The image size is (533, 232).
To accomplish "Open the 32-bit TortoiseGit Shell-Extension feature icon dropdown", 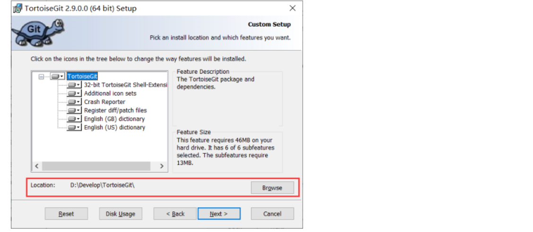I will click(x=74, y=85).
